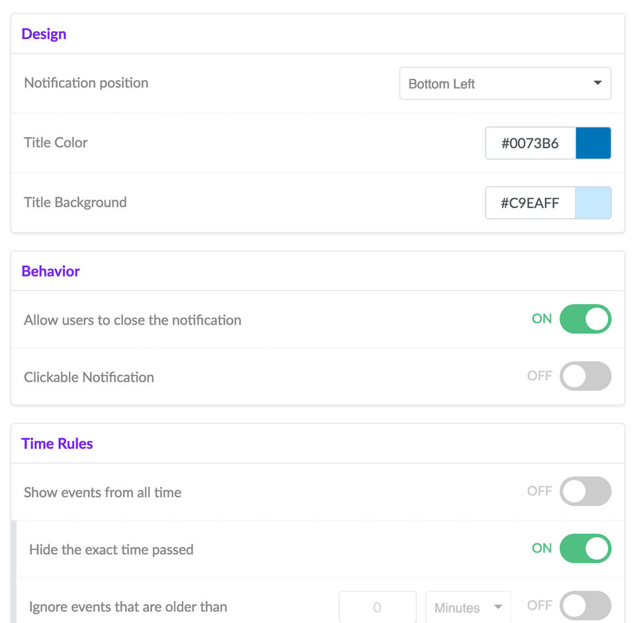Click the Title Background label text

point(75,202)
